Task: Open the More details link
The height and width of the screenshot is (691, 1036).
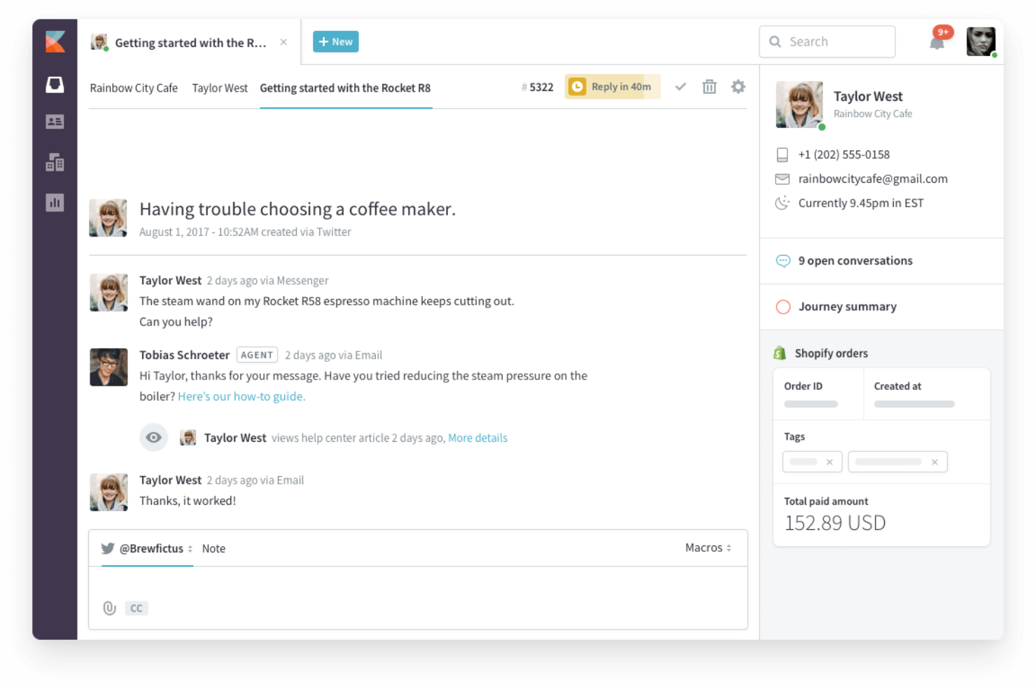Action: pyautogui.click(x=477, y=438)
